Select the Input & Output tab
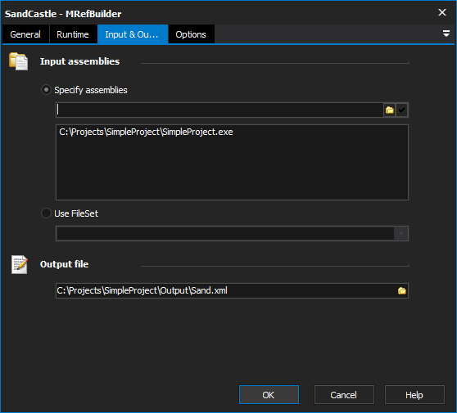 (133, 34)
